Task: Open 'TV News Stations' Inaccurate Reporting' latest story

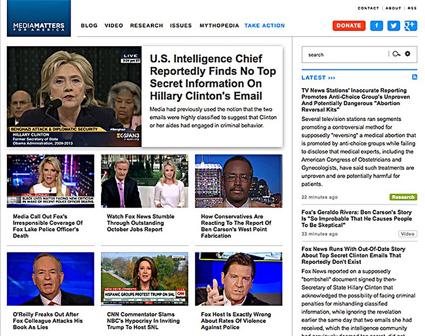Action: coord(355,100)
